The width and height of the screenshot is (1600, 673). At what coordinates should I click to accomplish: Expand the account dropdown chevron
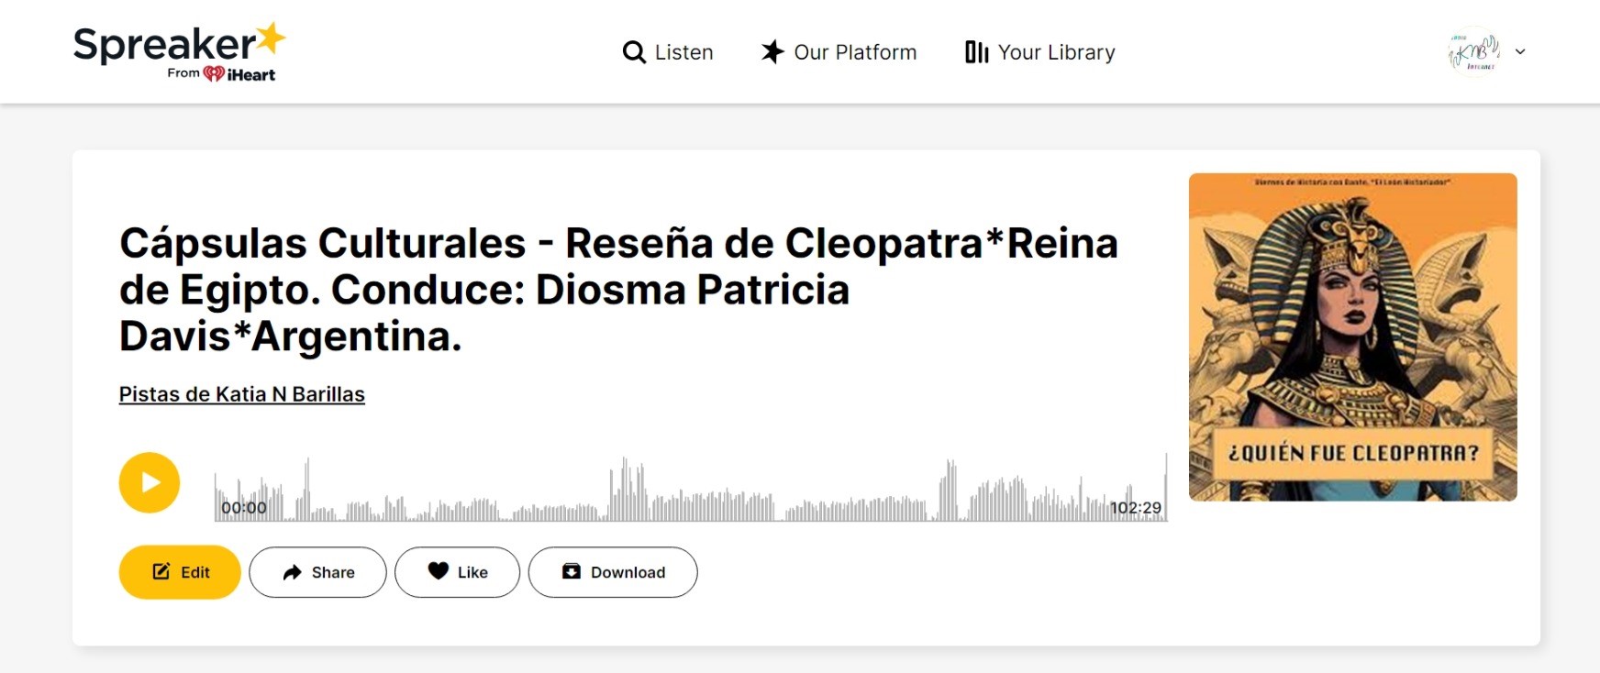1520,52
